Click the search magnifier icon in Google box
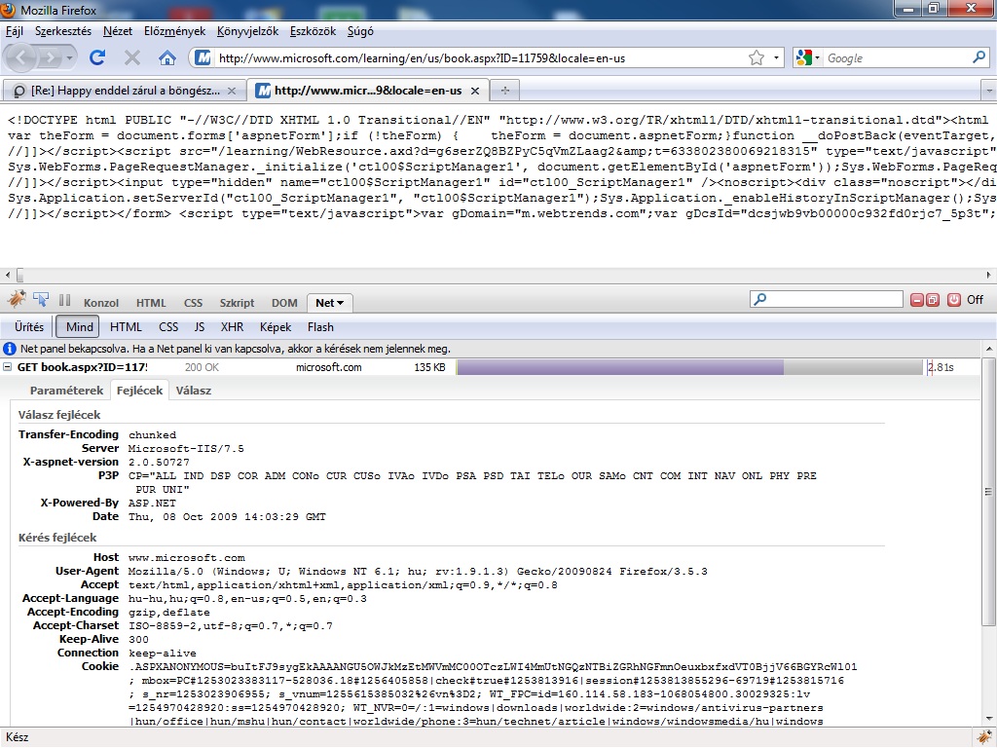The width and height of the screenshot is (997, 748). point(979,57)
